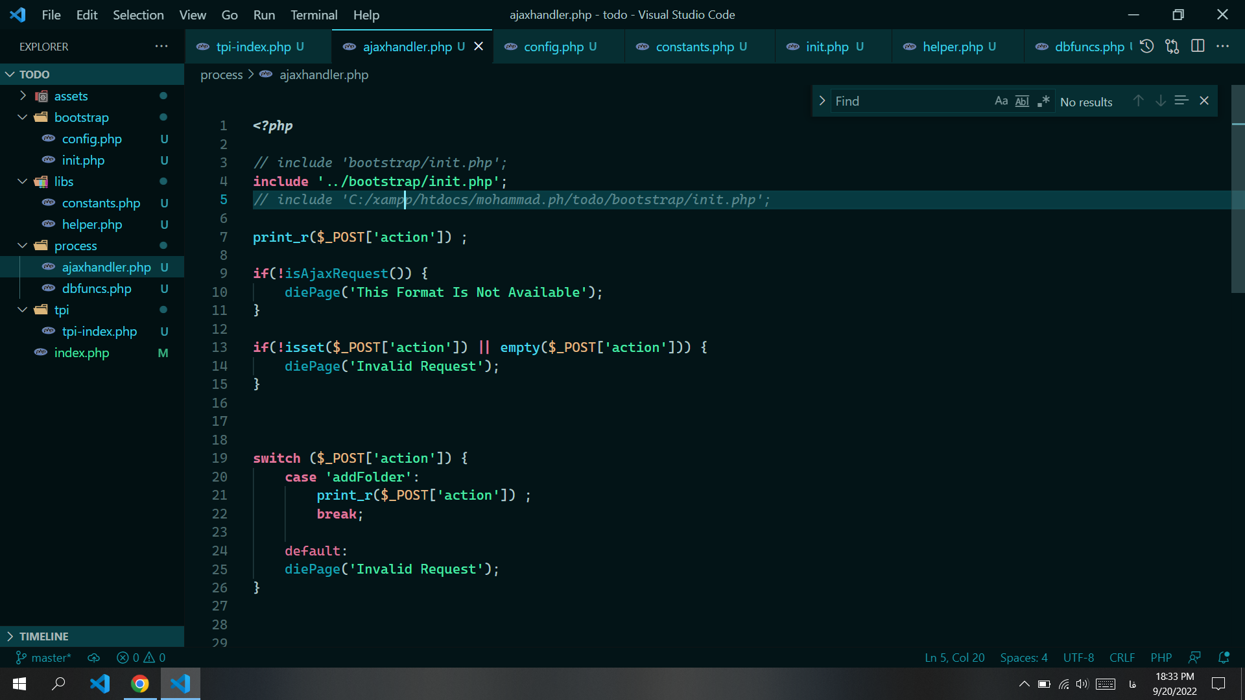This screenshot has width=1245, height=700.
Task: Expand the Replace toggle chevron in Find
Action: coord(822,100)
